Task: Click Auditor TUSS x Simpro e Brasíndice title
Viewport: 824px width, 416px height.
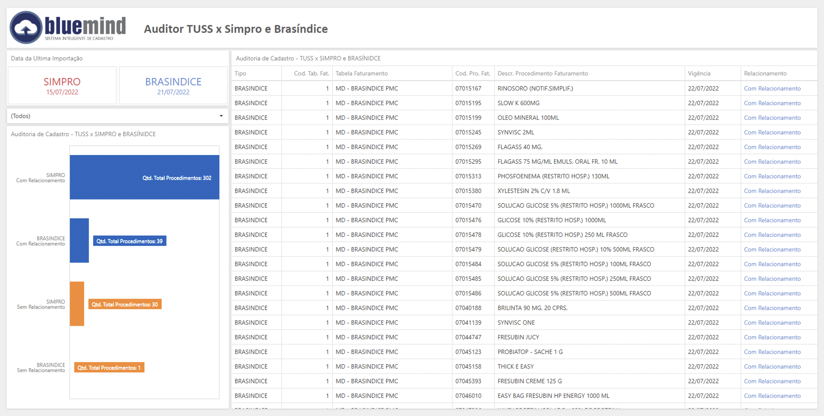Action: click(236, 29)
